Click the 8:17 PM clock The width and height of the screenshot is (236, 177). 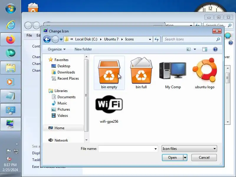(10, 165)
